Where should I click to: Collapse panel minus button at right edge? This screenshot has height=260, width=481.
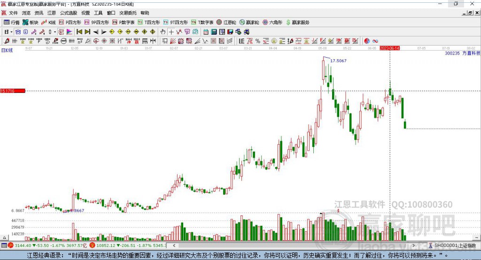coord(476,237)
